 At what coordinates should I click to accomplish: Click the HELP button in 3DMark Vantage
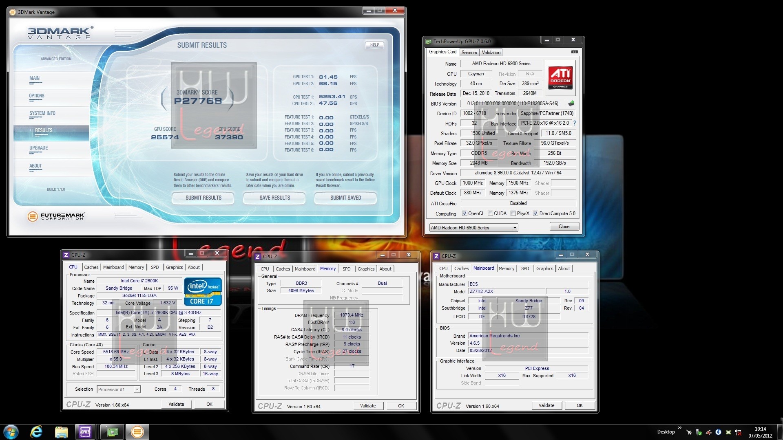(374, 45)
